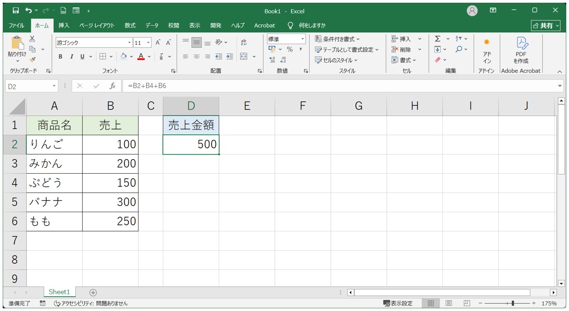The image size is (569, 311).
Task: Click the Create PDF Adobe icon
Action: 521,50
